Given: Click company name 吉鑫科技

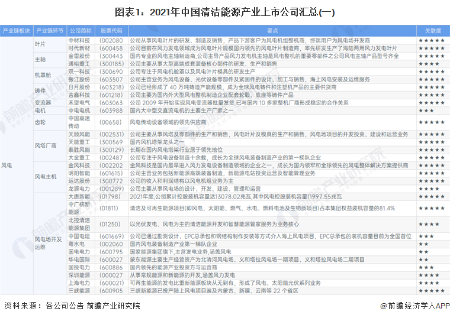Looking at the screenshot, I should click(x=79, y=95).
